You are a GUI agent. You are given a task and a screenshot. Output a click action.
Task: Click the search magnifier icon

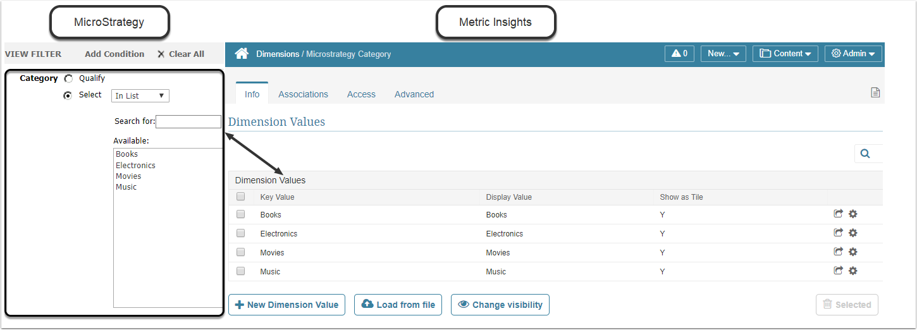click(x=865, y=153)
